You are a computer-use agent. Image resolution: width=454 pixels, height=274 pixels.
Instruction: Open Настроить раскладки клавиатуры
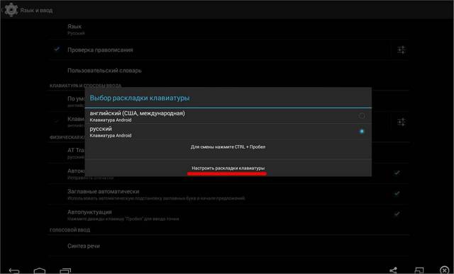point(228,168)
